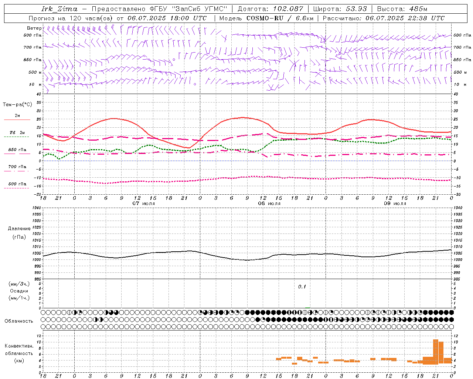Click 'Рассчитано: 06.07.2025 22:38 UTC' text
This screenshot has width=473, height=379.
pyautogui.click(x=384, y=18)
